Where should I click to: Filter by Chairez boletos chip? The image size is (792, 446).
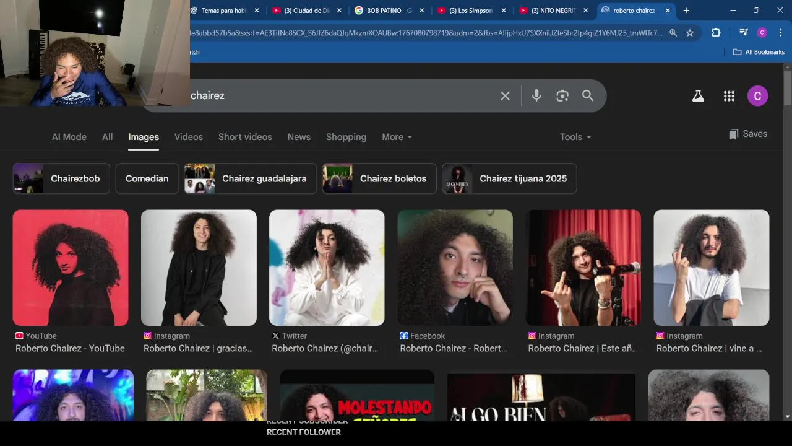[379, 178]
